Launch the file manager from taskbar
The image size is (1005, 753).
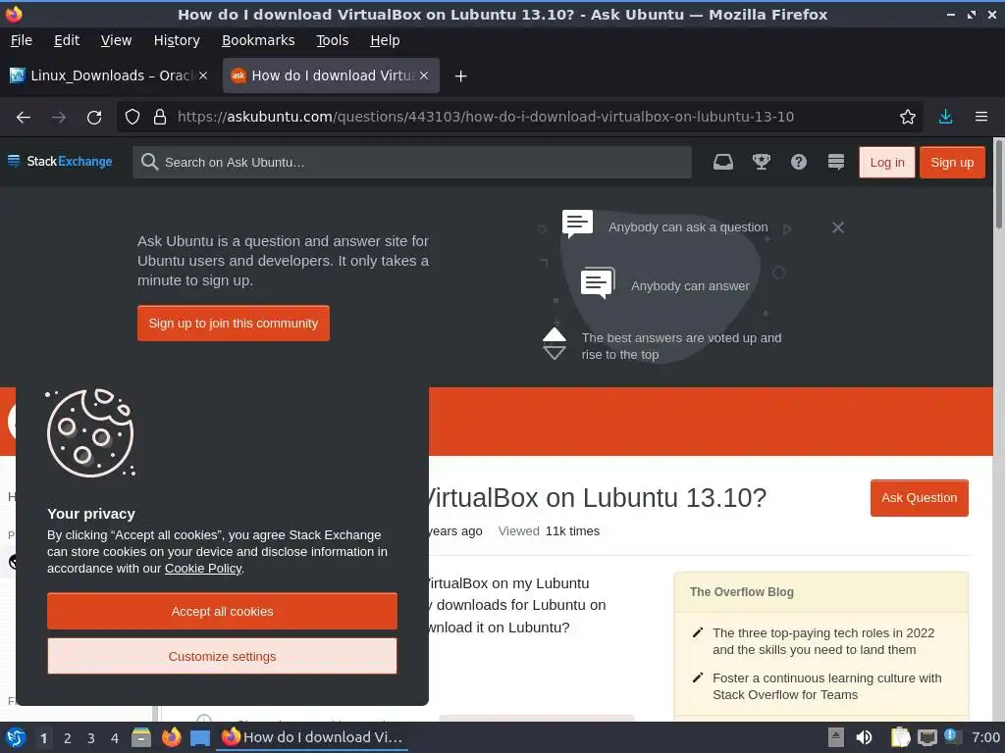point(141,737)
